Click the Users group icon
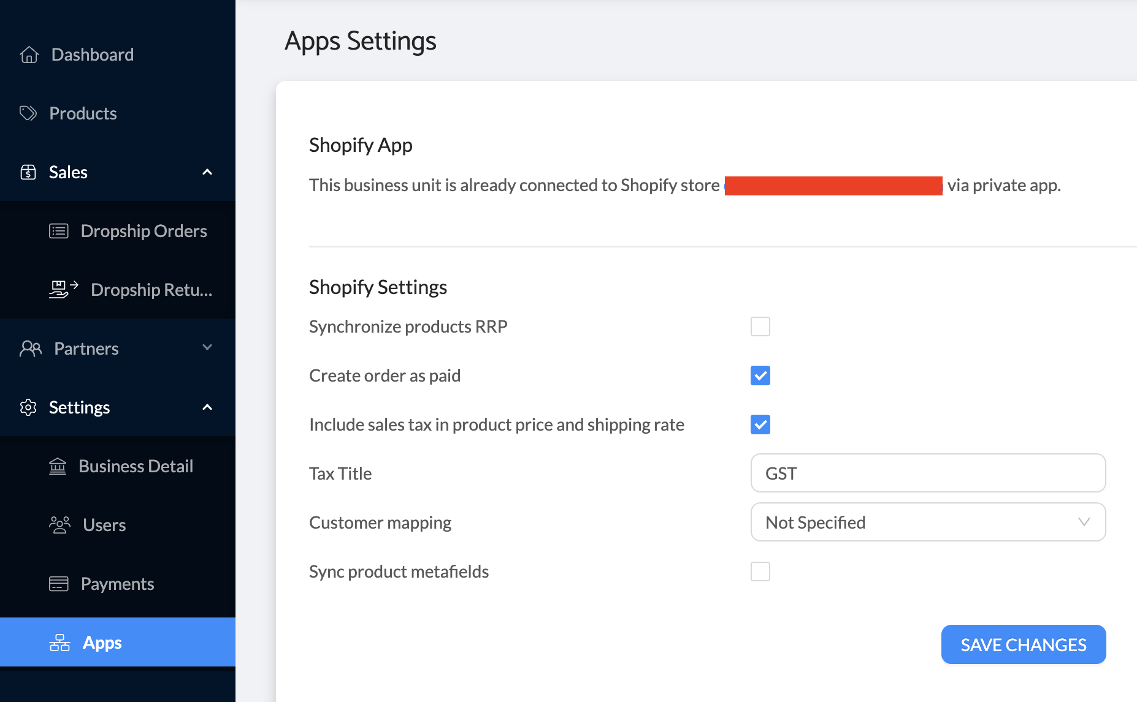Image resolution: width=1137 pixels, height=702 pixels. [59, 525]
